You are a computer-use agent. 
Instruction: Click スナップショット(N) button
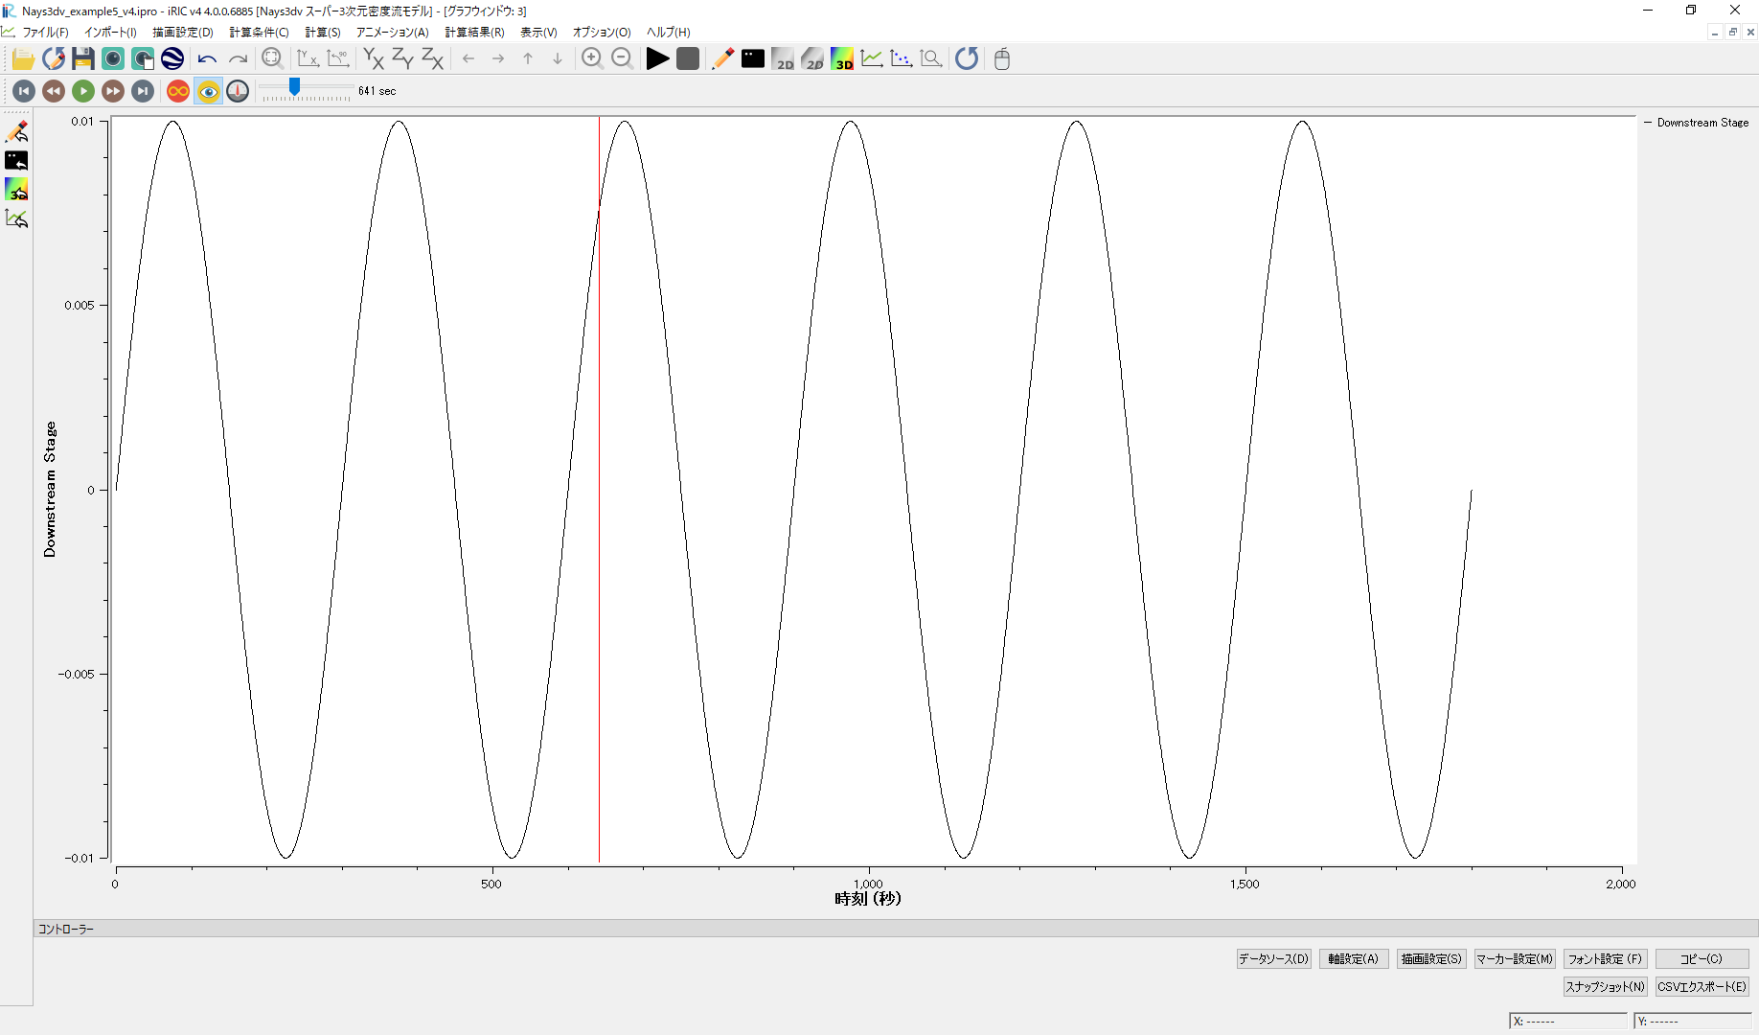pos(1605,986)
